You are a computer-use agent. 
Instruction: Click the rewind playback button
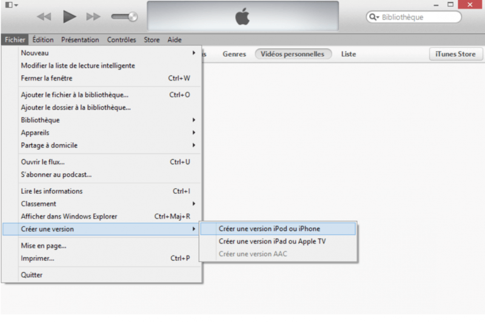click(x=44, y=17)
